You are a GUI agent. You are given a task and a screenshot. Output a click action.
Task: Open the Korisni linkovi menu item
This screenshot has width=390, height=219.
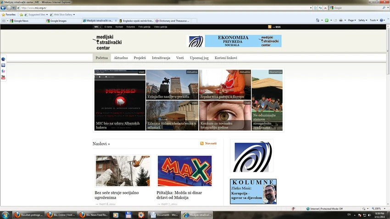click(x=226, y=58)
